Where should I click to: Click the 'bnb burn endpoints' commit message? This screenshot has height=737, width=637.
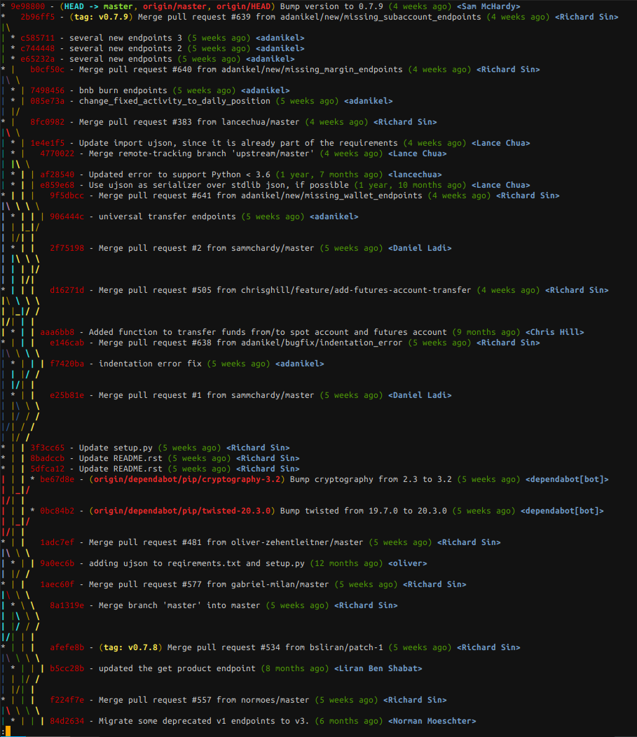(123, 90)
